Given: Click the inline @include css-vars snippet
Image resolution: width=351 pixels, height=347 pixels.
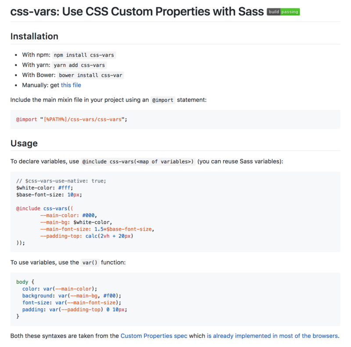Looking at the screenshot, I should tap(138, 161).
